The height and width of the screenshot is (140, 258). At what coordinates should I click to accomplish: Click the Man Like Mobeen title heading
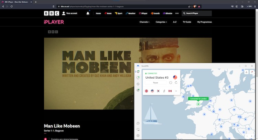click(x=62, y=126)
